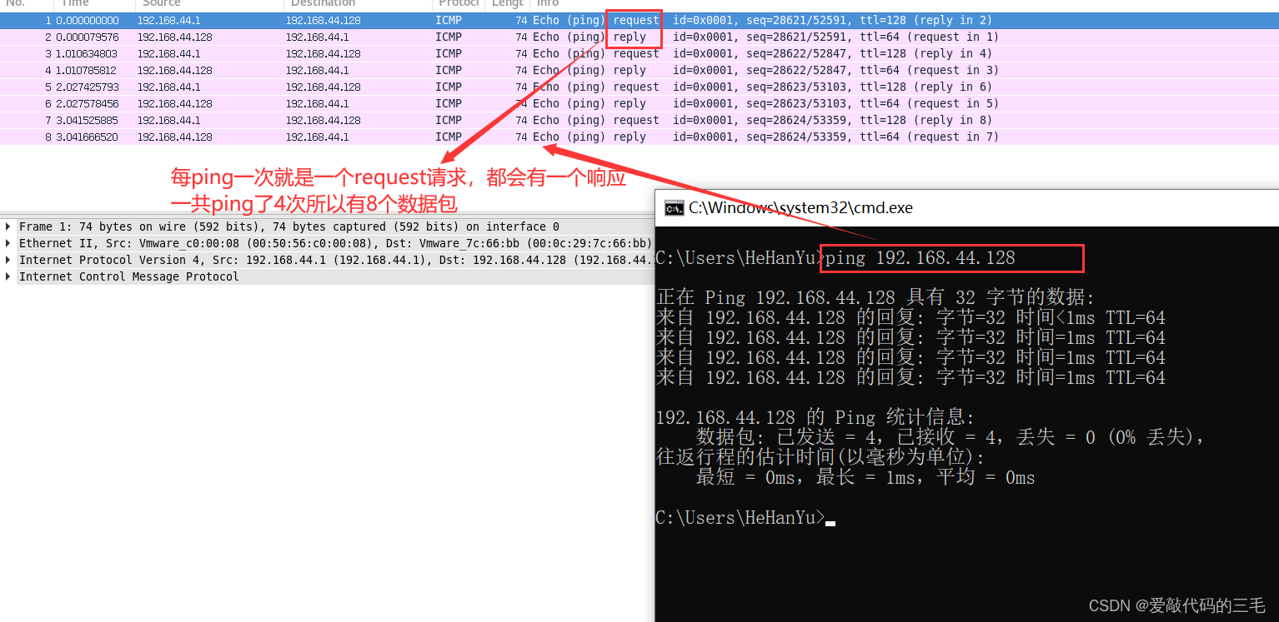Image resolution: width=1279 pixels, height=622 pixels.
Task: Click source 192.168.44.1 in packet 3
Action: [169, 53]
